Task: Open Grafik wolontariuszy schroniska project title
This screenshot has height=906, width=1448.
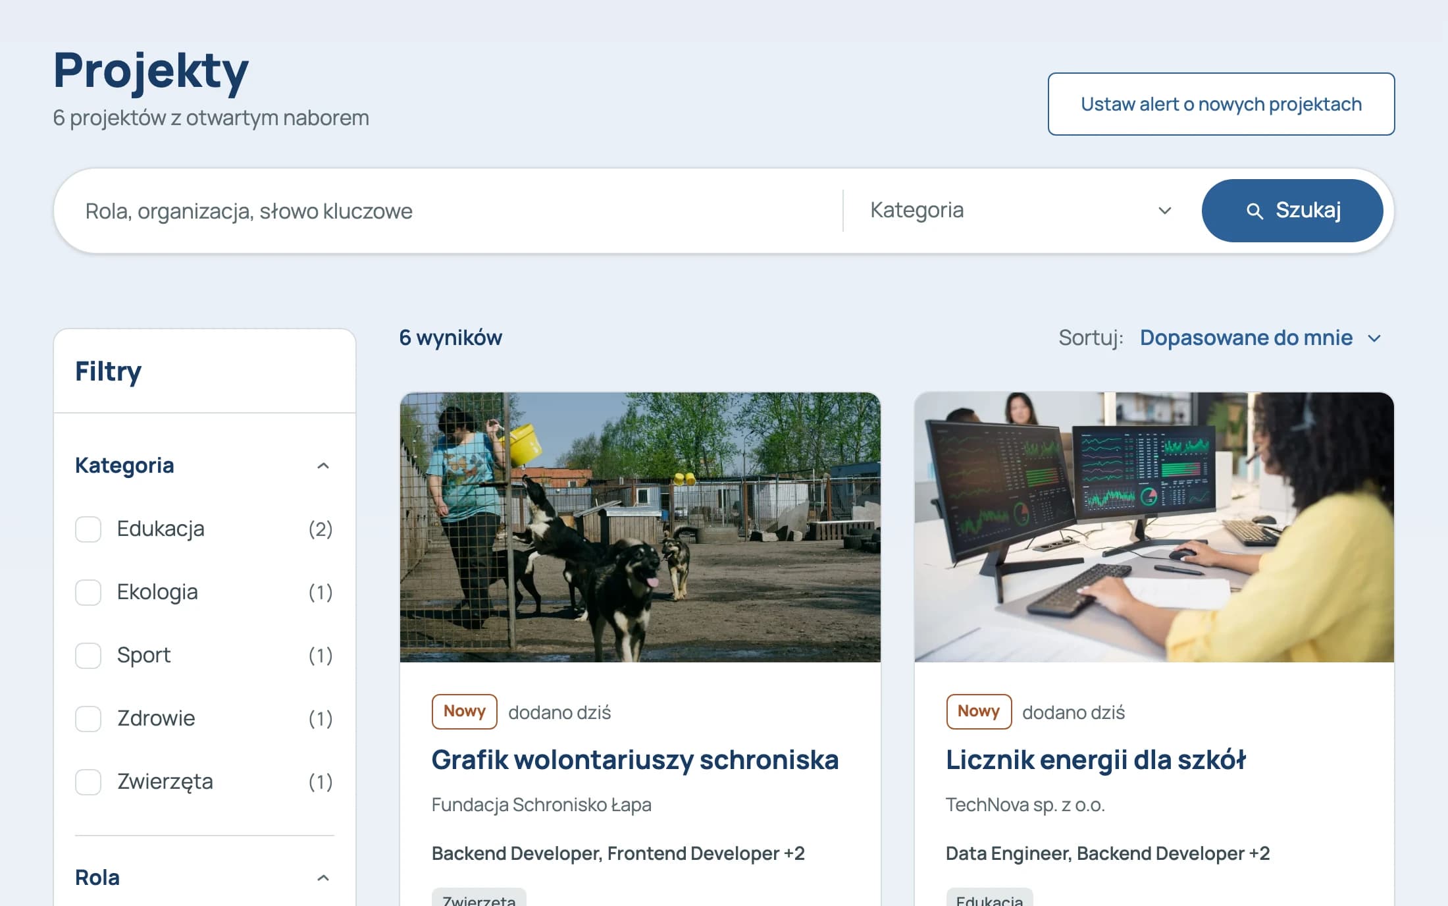Action: pos(635,760)
